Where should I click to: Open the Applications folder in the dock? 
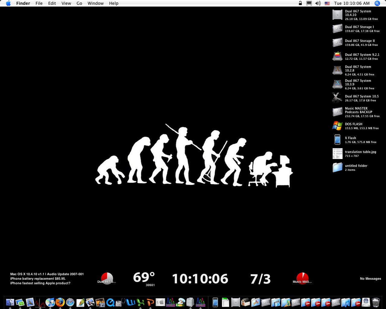tap(255, 302)
